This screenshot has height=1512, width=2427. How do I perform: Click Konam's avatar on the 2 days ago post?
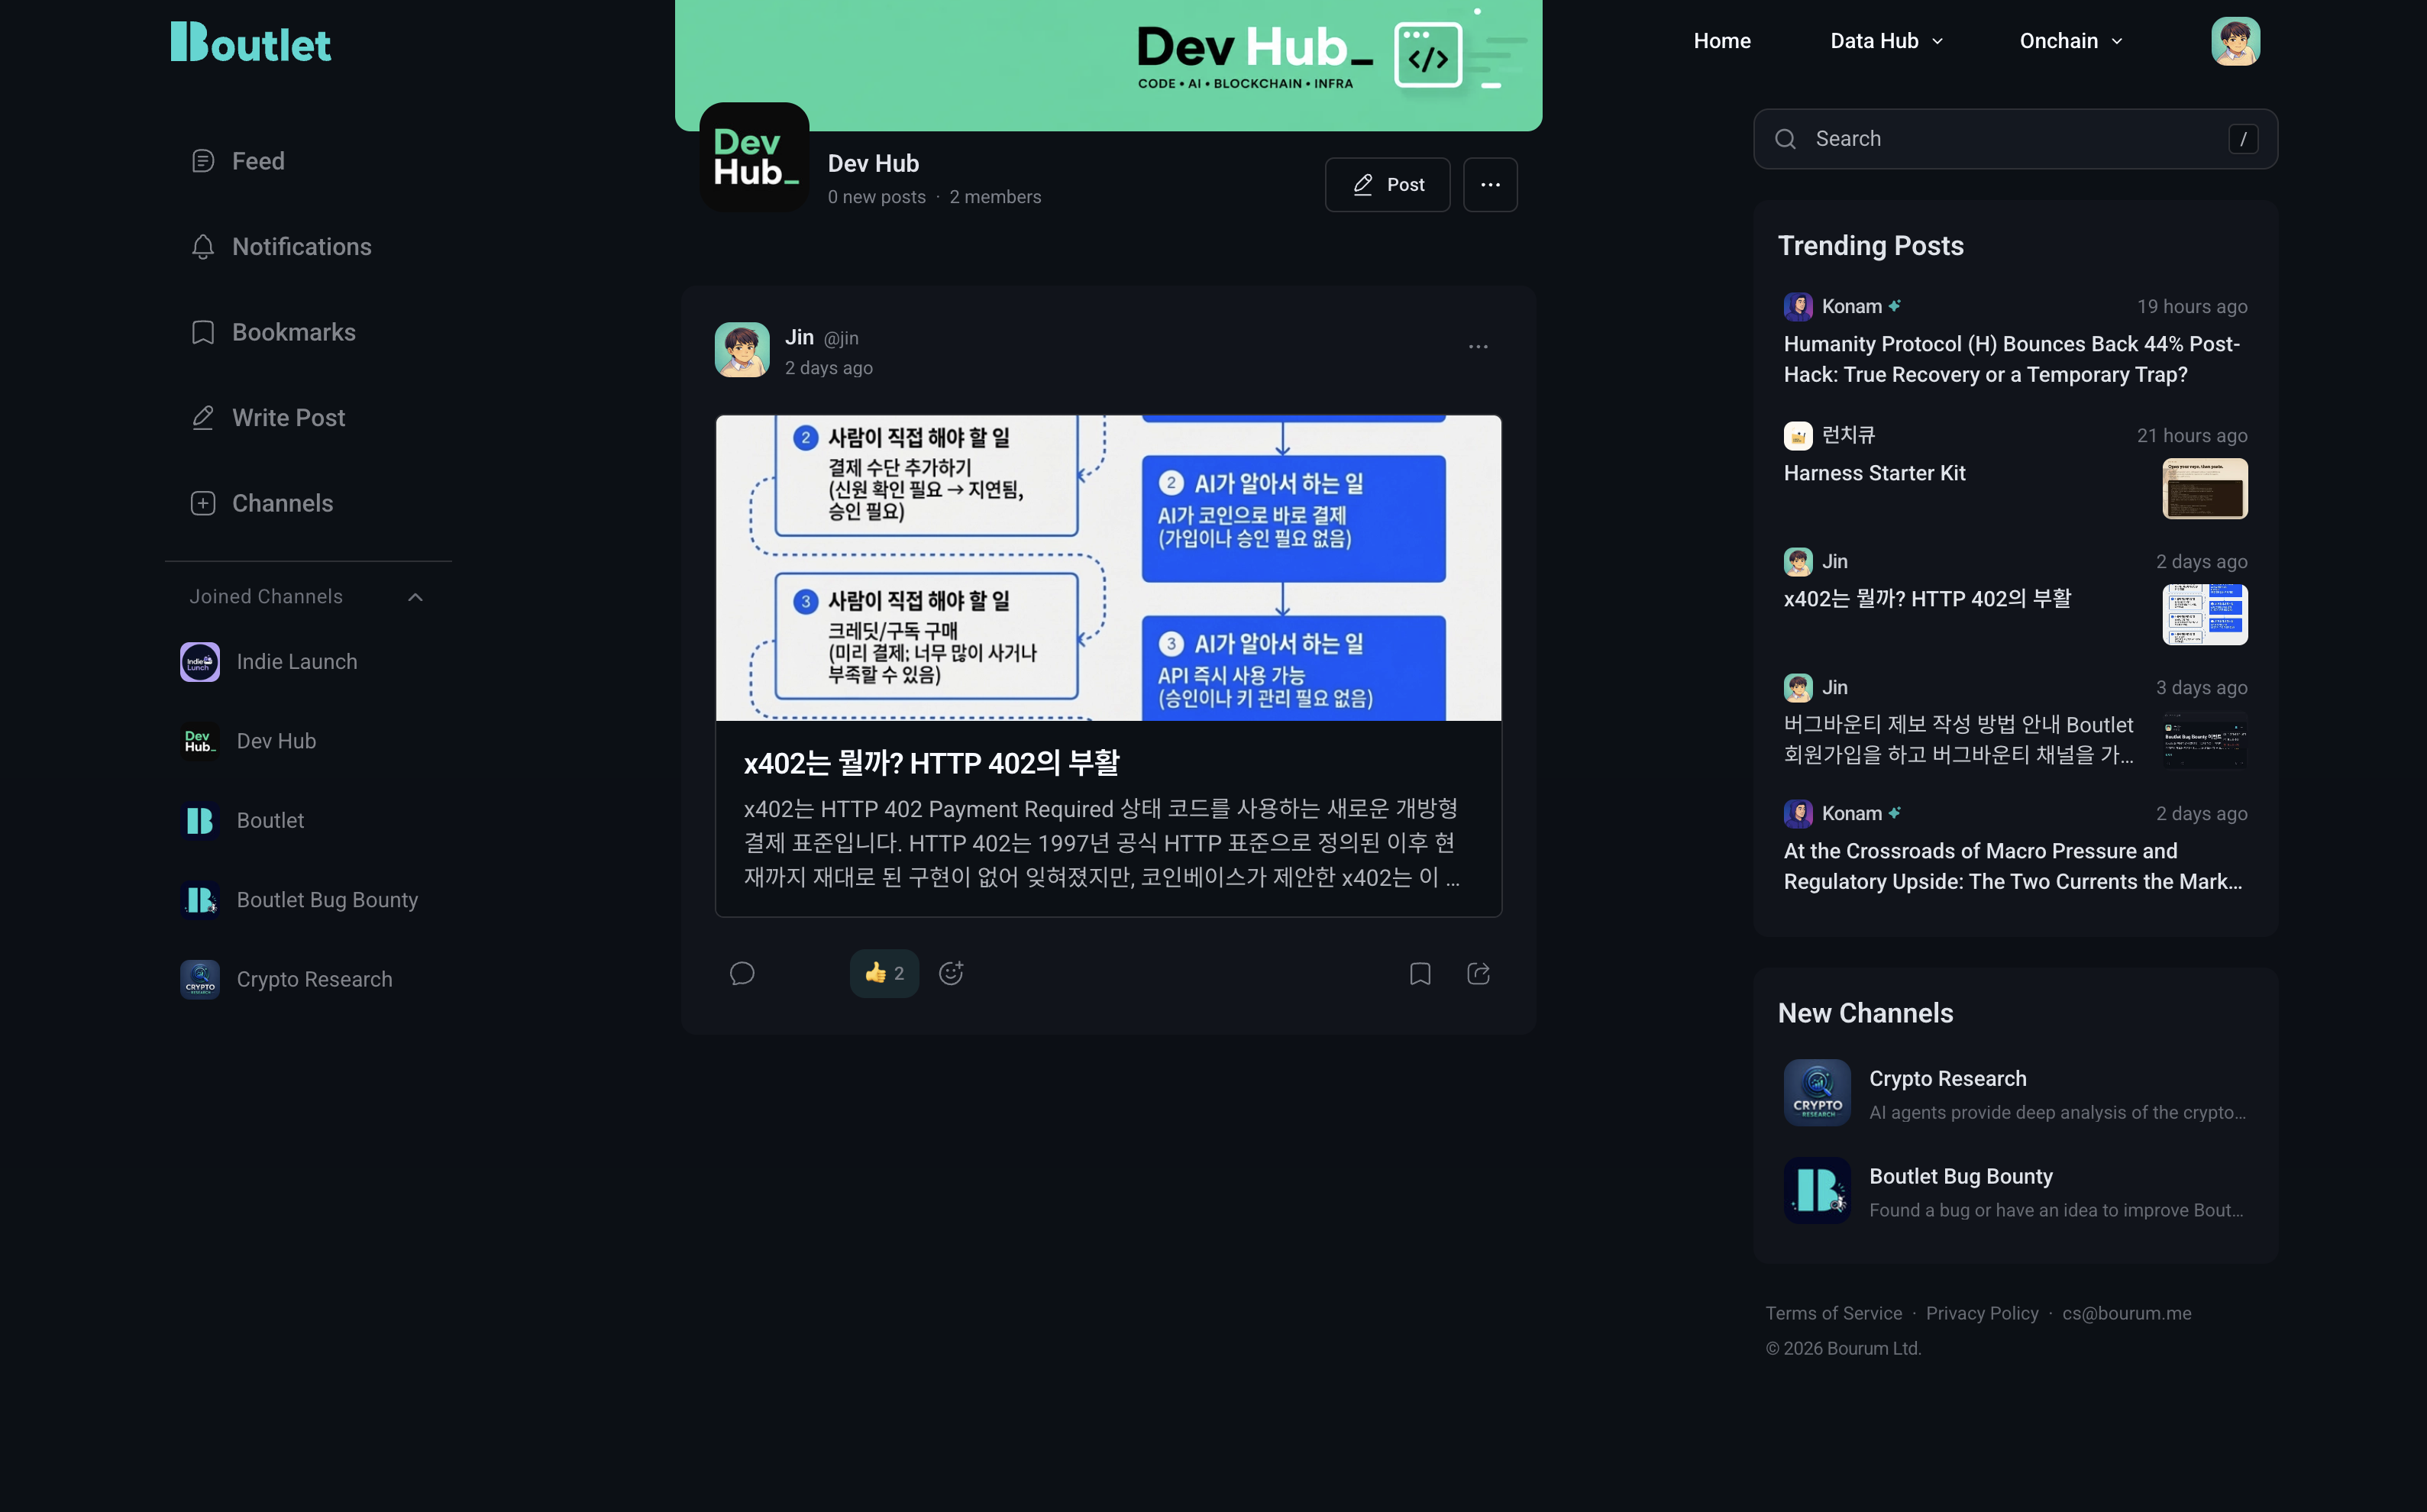click(1798, 814)
